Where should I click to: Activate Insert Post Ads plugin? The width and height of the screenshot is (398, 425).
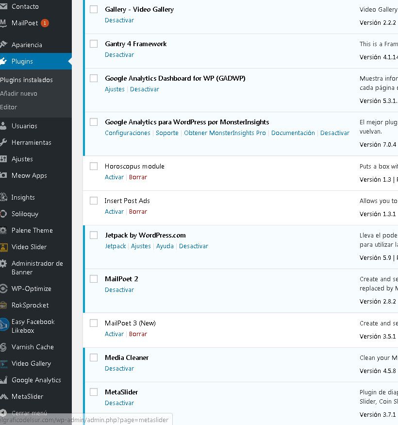[x=114, y=211]
